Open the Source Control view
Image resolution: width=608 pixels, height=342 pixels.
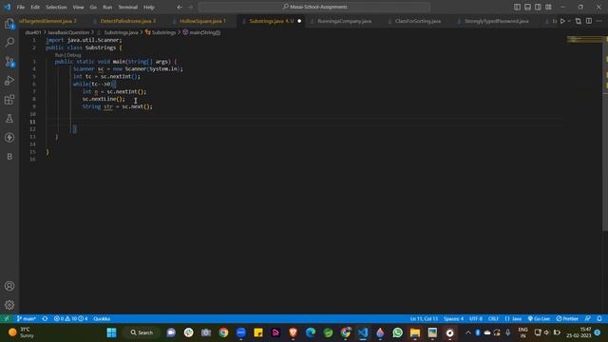[x=9, y=61]
